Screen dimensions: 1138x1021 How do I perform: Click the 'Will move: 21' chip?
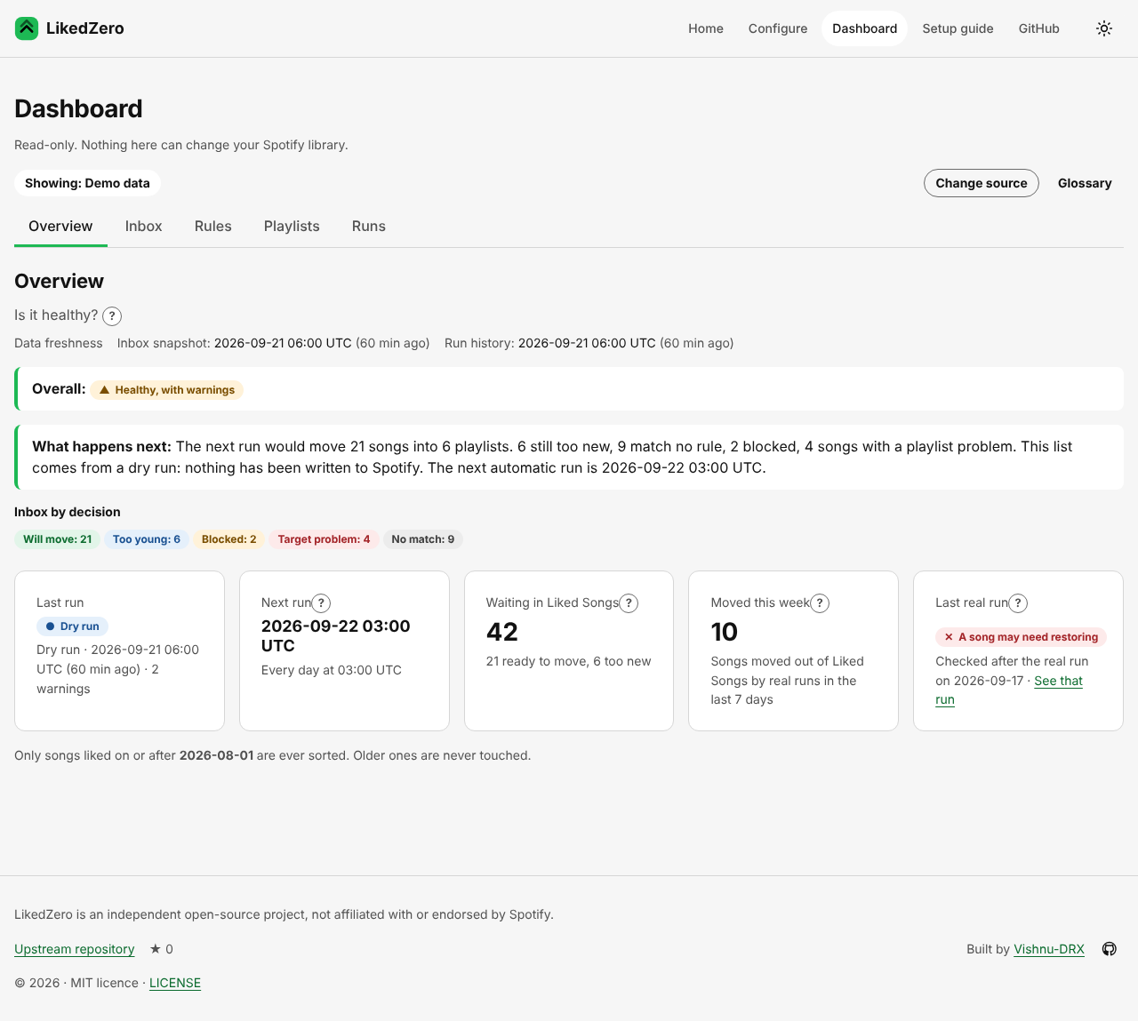click(x=57, y=539)
